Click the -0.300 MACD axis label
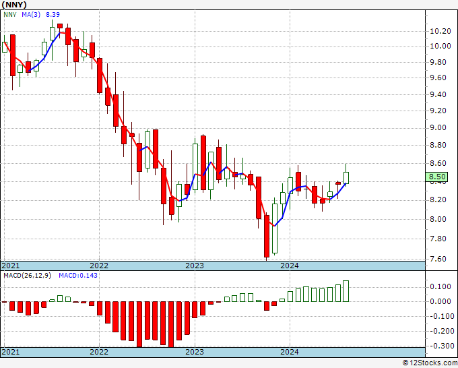This screenshot has height=368, width=458. point(440,346)
